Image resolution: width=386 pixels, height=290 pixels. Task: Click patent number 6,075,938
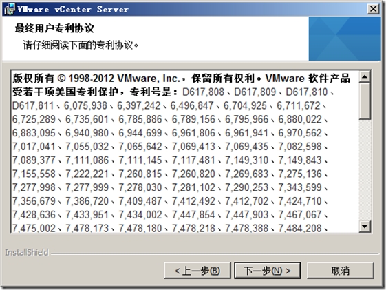tap(85, 105)
